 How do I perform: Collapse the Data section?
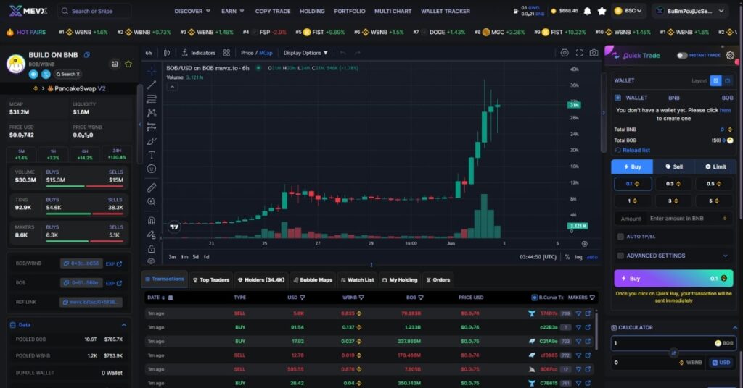[123, 325]
